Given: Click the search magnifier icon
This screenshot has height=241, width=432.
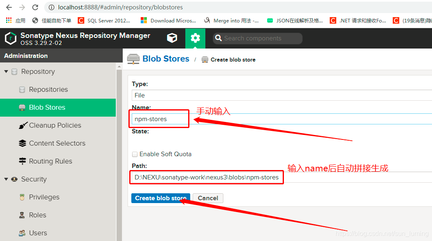Looking at the screenshot, I should 218,38.
